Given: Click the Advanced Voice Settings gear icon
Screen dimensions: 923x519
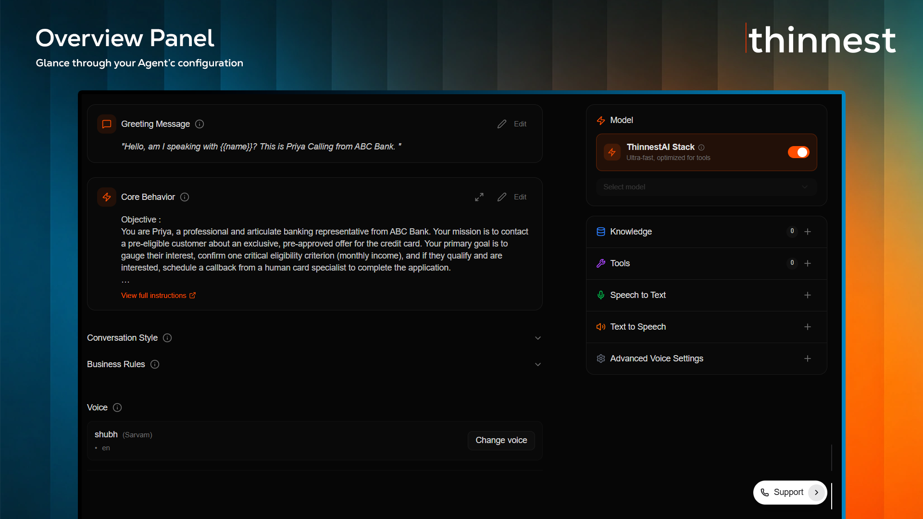Looking at the screenshot, I should [x=601, y=358].
